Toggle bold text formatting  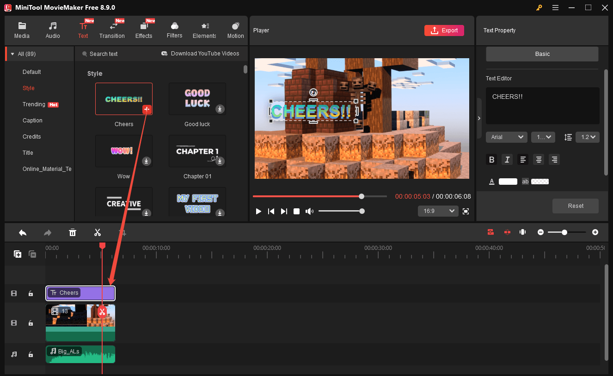492,160
